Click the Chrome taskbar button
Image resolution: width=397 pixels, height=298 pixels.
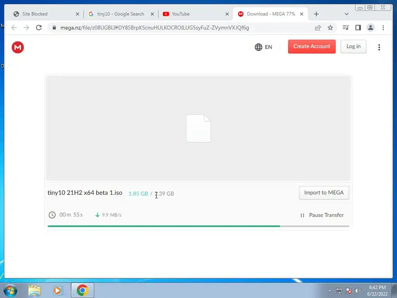(x=83, y=290)
